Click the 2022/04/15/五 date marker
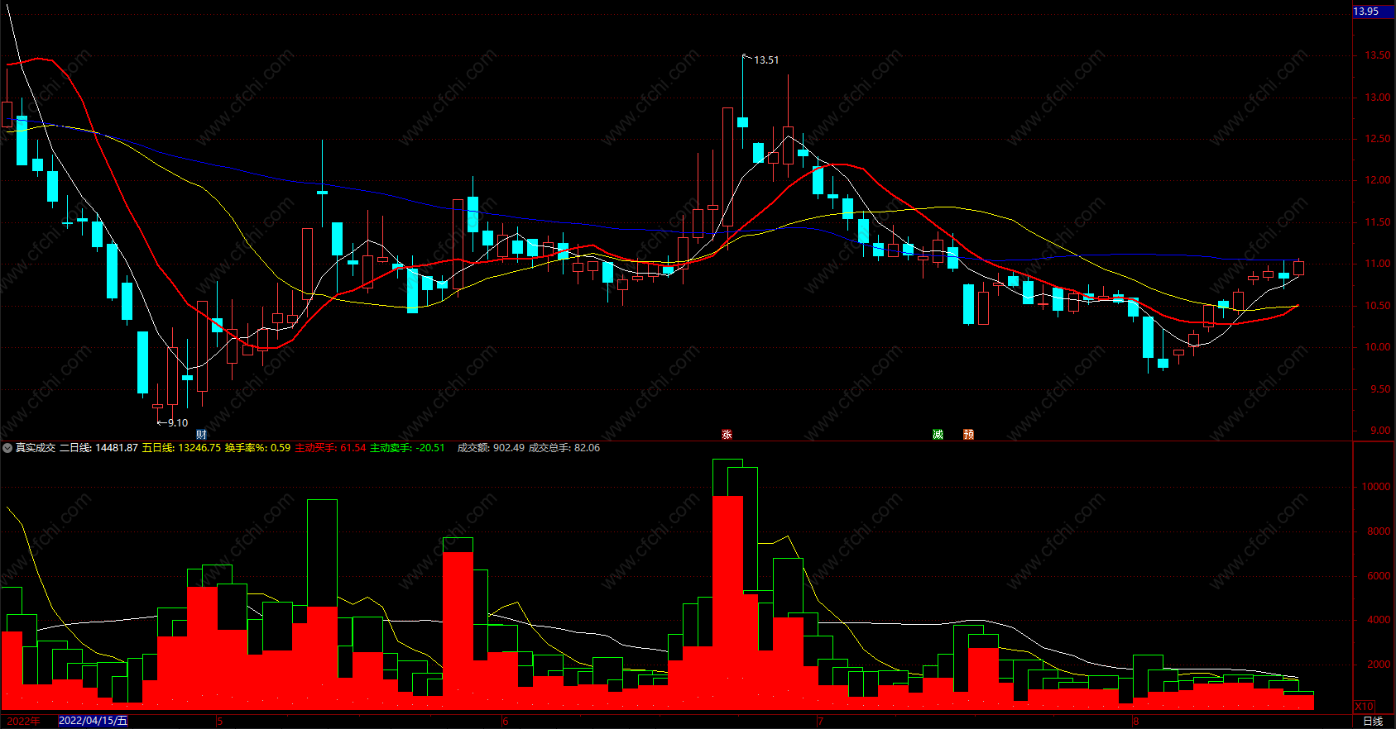The height and width of the screenshot is (729, 1396). pos(93,721)
